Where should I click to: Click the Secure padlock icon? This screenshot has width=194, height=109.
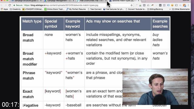[x=14, y=5]
